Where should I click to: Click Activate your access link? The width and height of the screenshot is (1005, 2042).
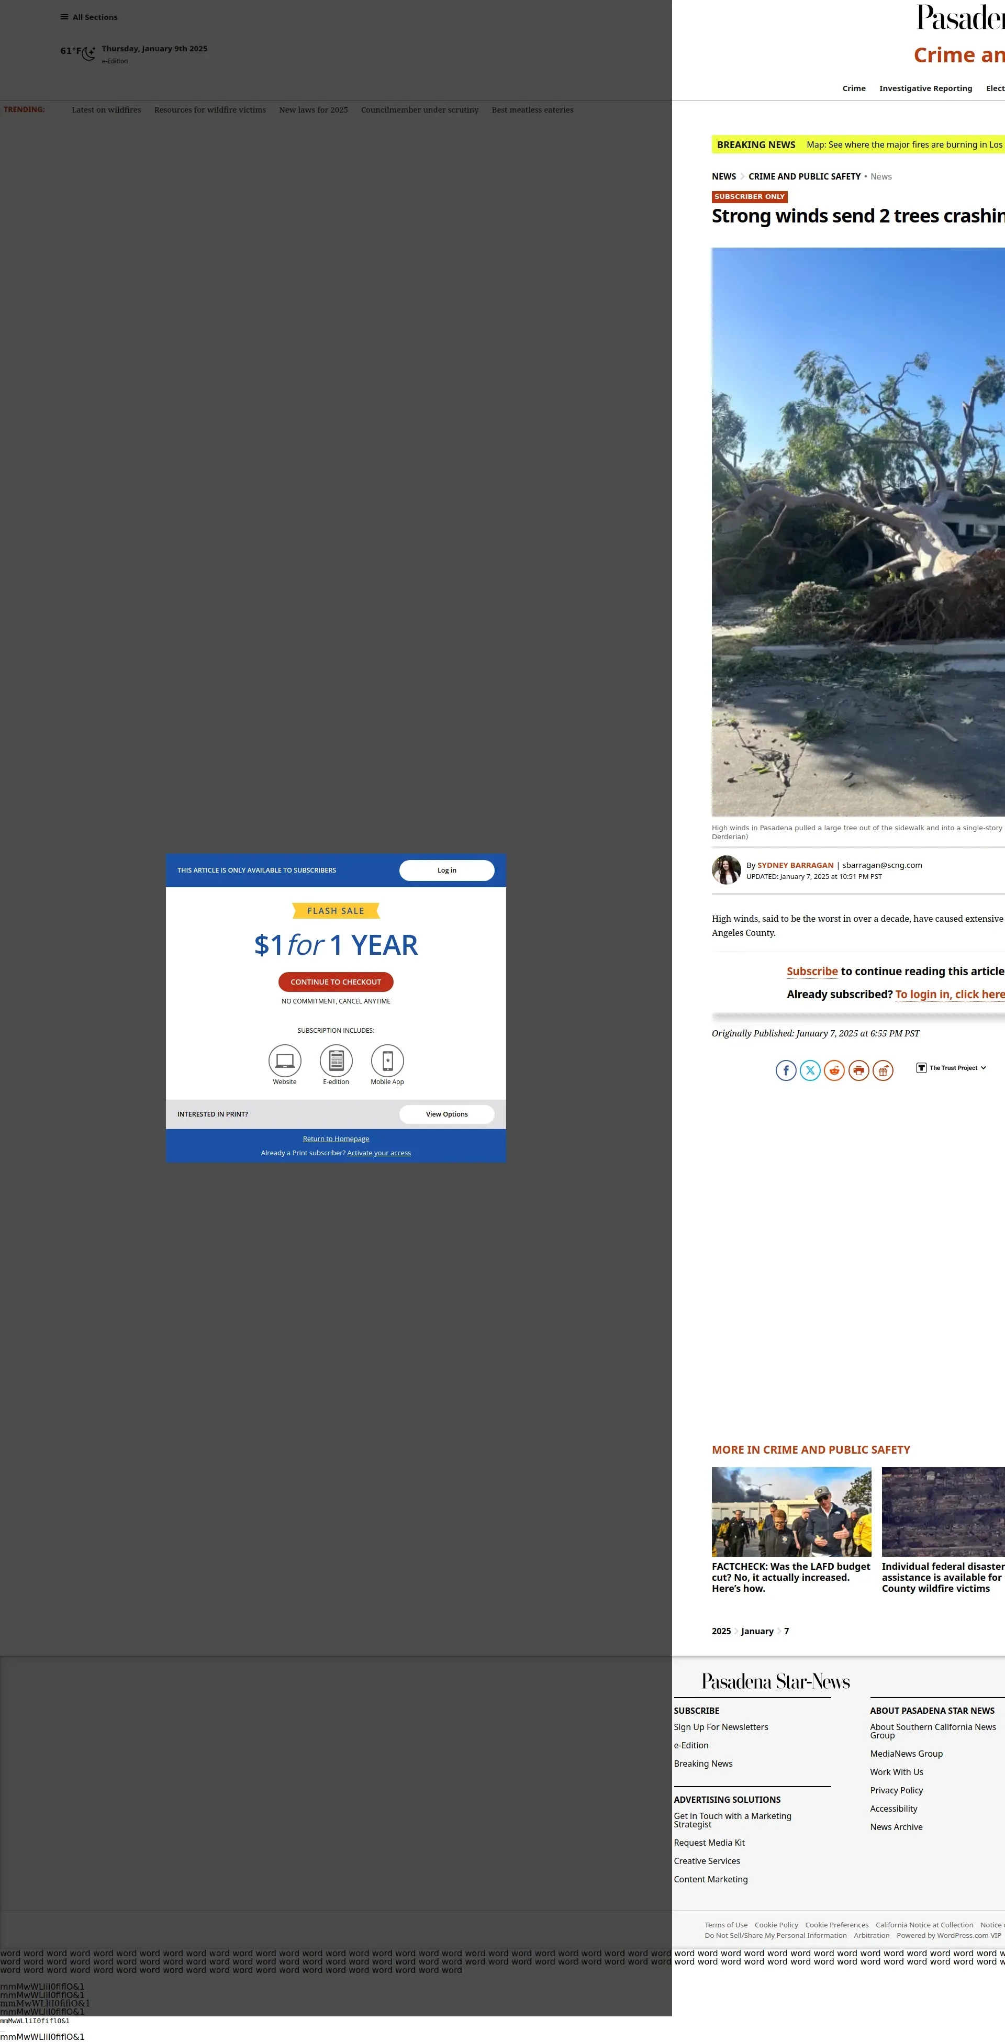[379, 1153]
